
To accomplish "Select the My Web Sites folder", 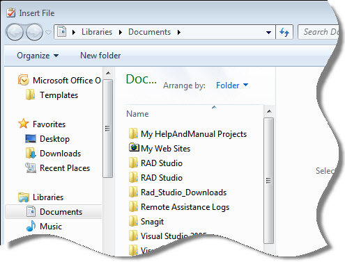I will [165, 149].
